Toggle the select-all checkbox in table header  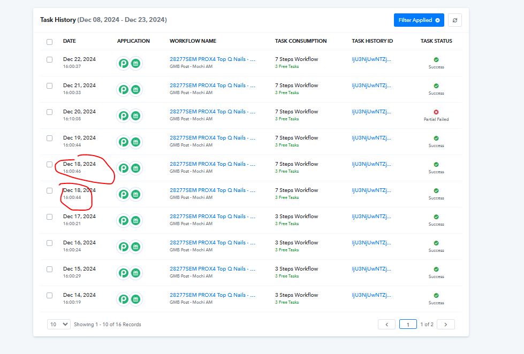tap(49, 42)
